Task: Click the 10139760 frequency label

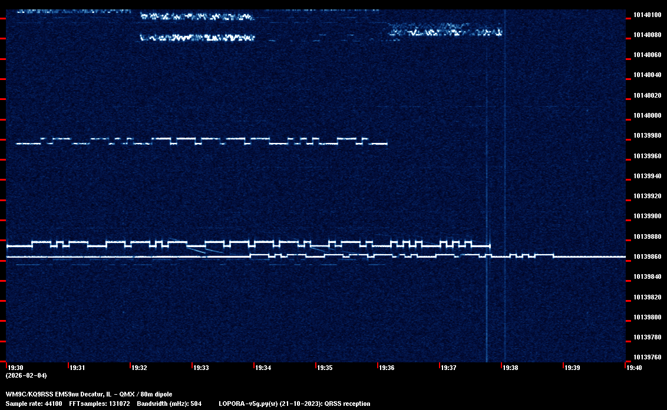Action: pos(646,357)
